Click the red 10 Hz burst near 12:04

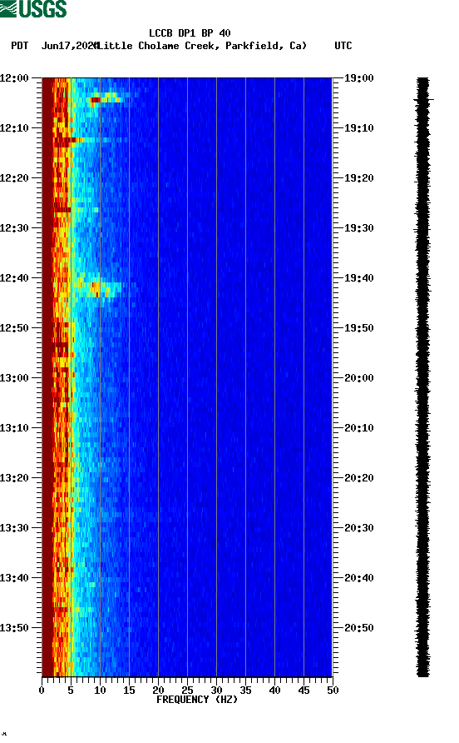[95, 99]
